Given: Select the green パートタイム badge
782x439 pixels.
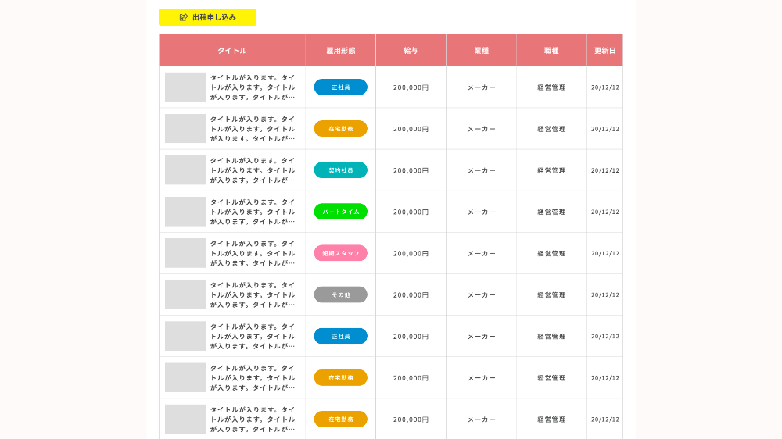Looking at the screenshot, I should point(340,212).
